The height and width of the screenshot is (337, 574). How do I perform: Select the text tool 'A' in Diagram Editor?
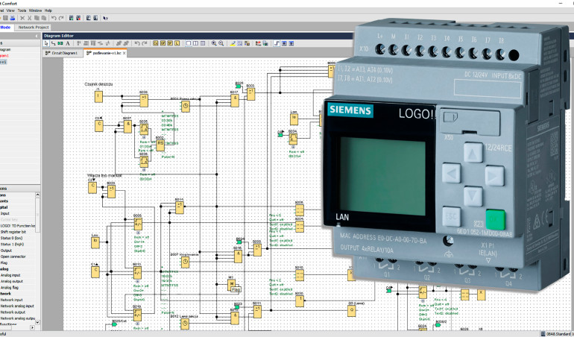click(69, 43)
